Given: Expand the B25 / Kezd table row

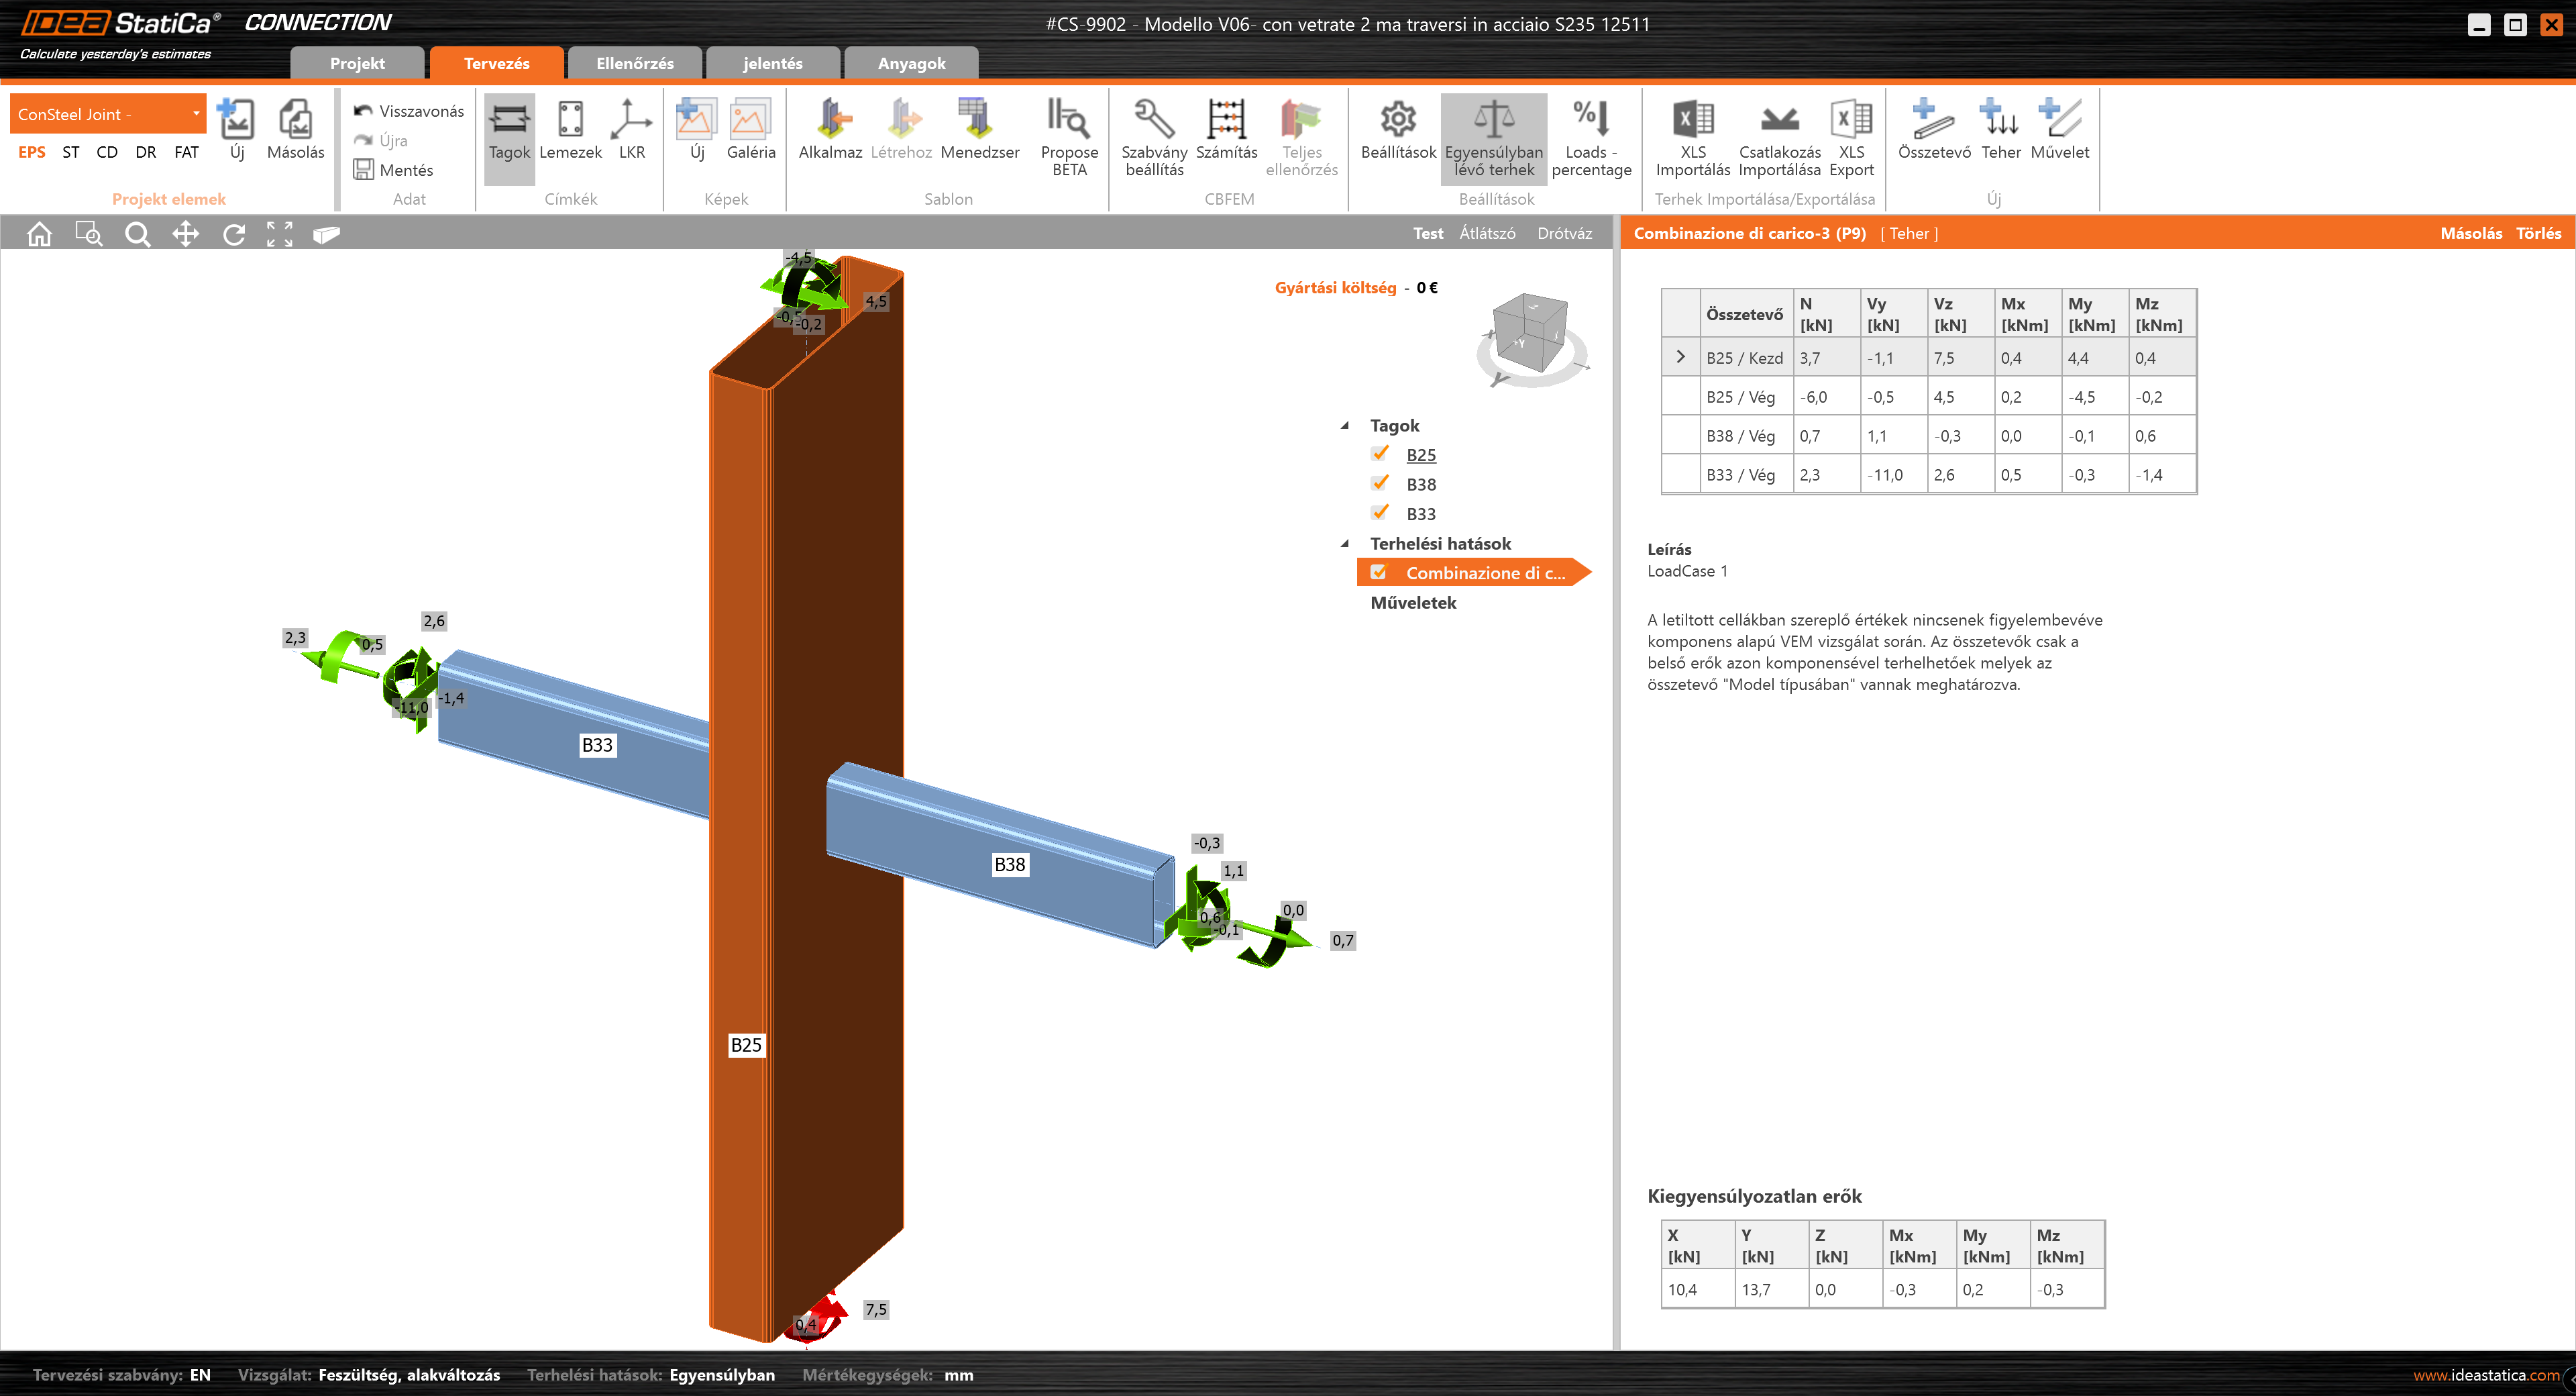Looking at the screenshot, I should (x=1681, y=356).
